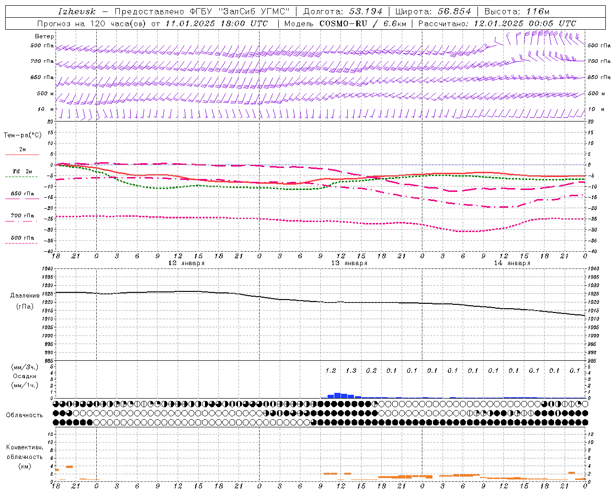The height and width of the screenshot is (490, 613).
Task: Click the 1.2 precipitation amount value
Action: click(331, 370)
